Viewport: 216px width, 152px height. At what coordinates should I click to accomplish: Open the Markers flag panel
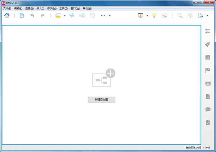point(208,70)
